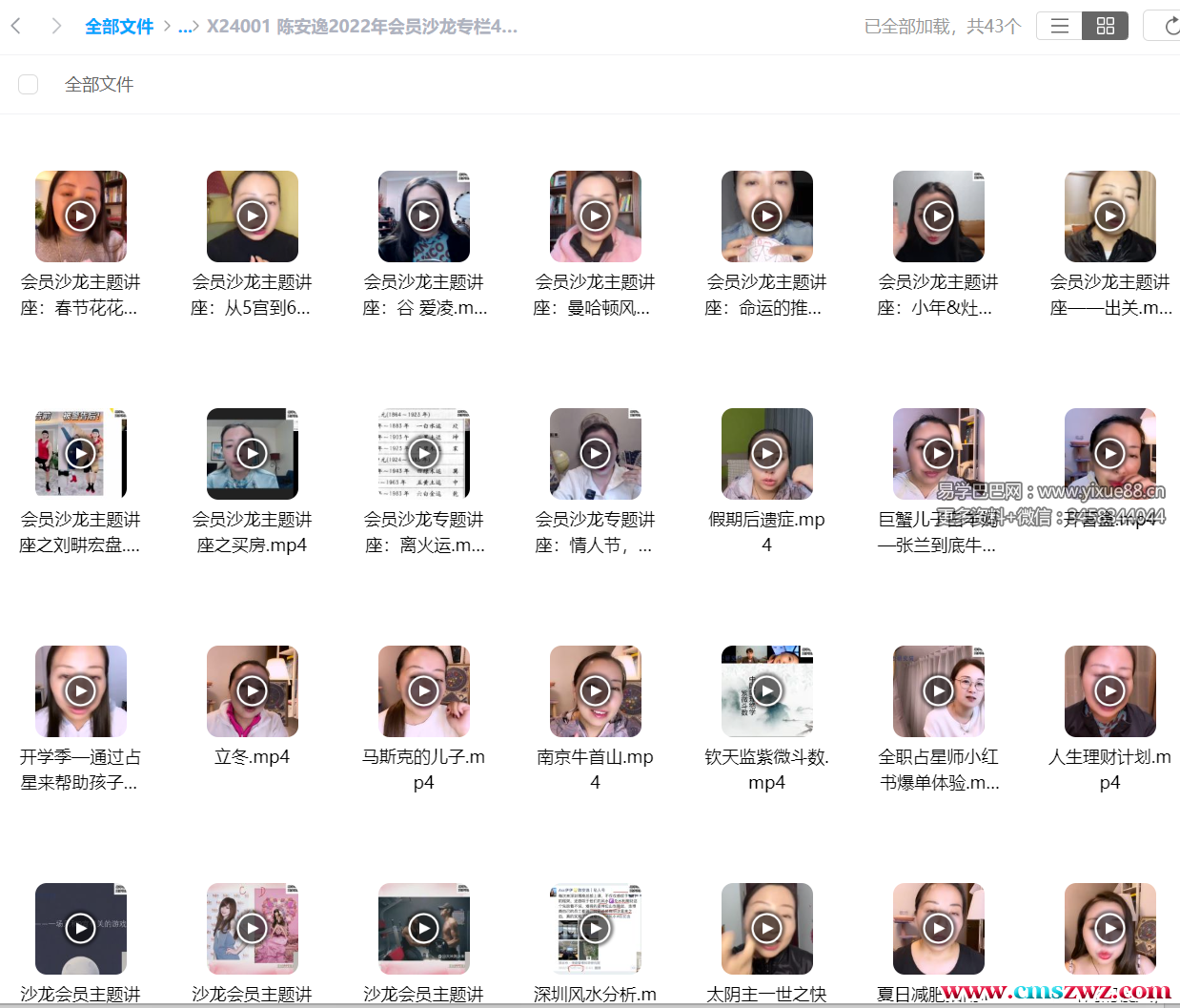Open the 马斯克的儿子.mp4 thumbnail

pyautogui.click(x=423, y=690)
